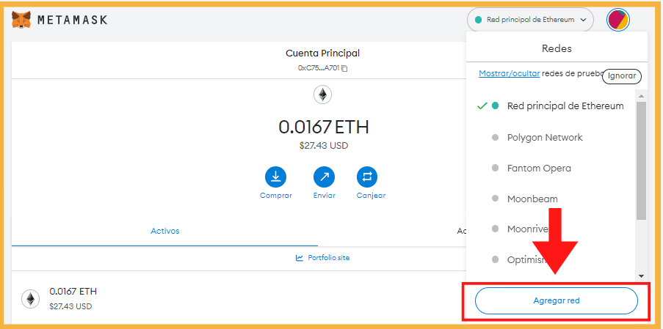Open the 0.0167 ETH asset row
Viewport: 663px width, 329px height.
tap(239, 298)
